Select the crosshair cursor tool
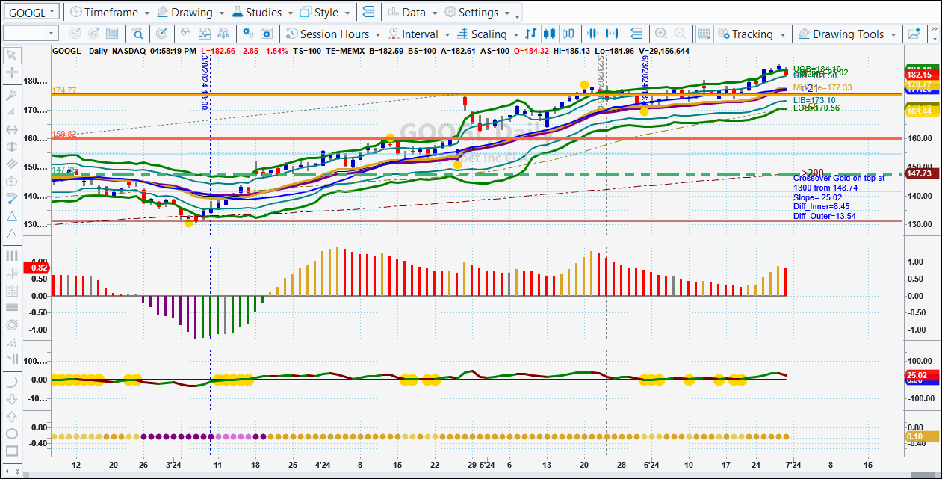942x479 pixels. [12, 72]
